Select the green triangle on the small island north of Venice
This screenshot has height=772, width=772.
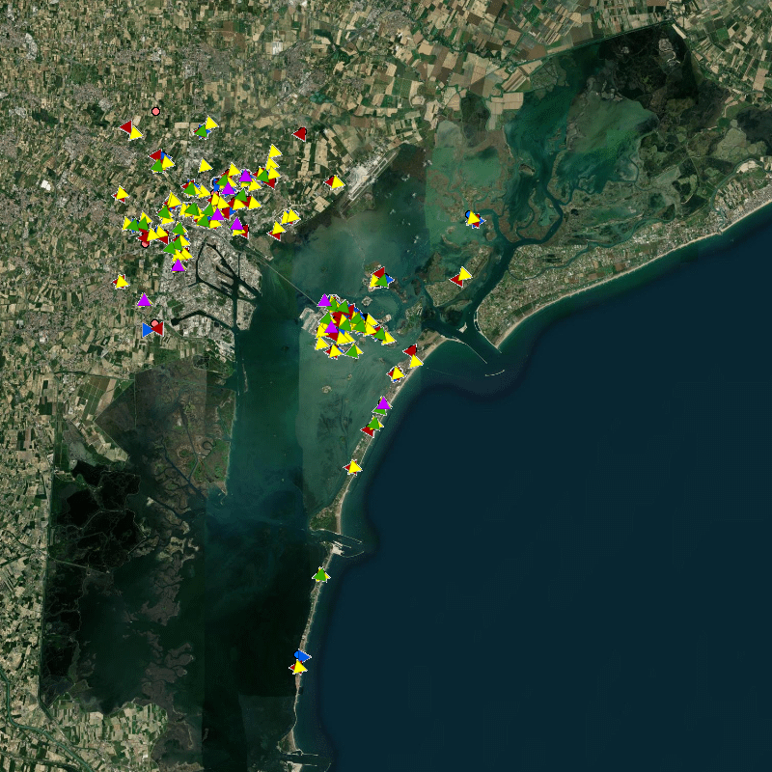382,282
